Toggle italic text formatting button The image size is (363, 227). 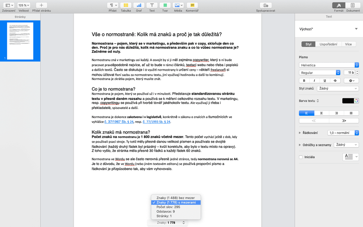click(314, 81)
